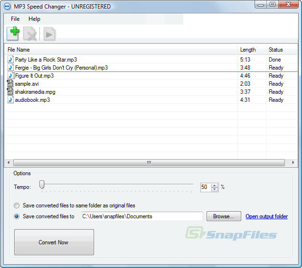This screenshot has height=268, width=302.
Task: Decrease tempo with the spinner down arrow
Action: coord(215,189)
